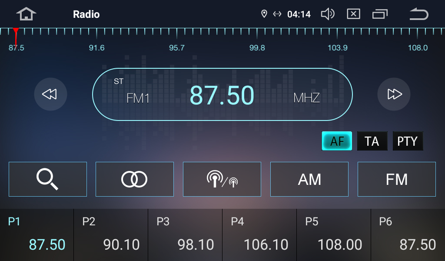This screenshot has width=445, height=261.
Task: Tap the Home icon
Action: 26,14
